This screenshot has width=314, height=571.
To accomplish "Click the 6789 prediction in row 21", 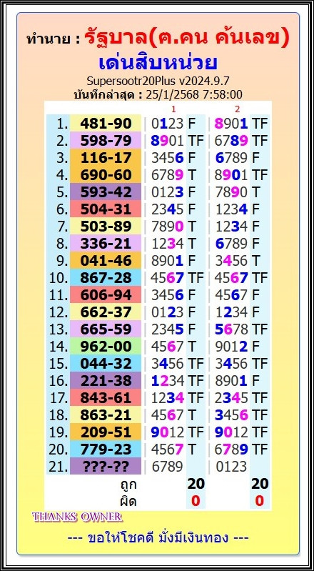I will [x=167, y=466].
